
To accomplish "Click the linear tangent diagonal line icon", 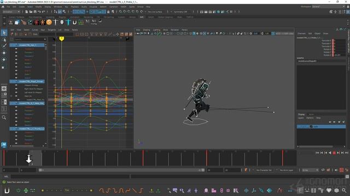I will point(134,190).
